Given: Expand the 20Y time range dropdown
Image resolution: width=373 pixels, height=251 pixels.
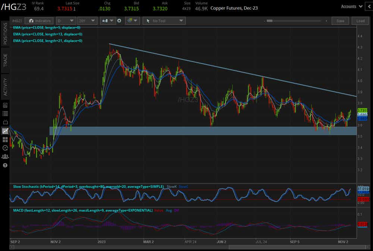Looking at the screenshot, I should pyautogui.click(x=88, y=21).
